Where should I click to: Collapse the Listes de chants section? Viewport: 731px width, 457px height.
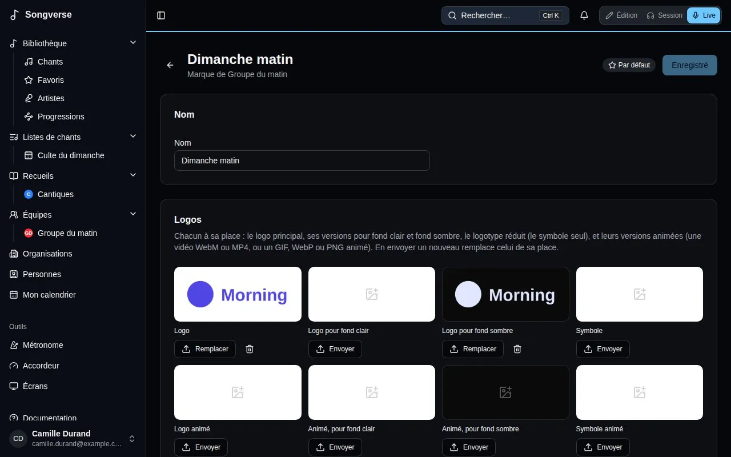pyautogui.click(x=133, y=137)
